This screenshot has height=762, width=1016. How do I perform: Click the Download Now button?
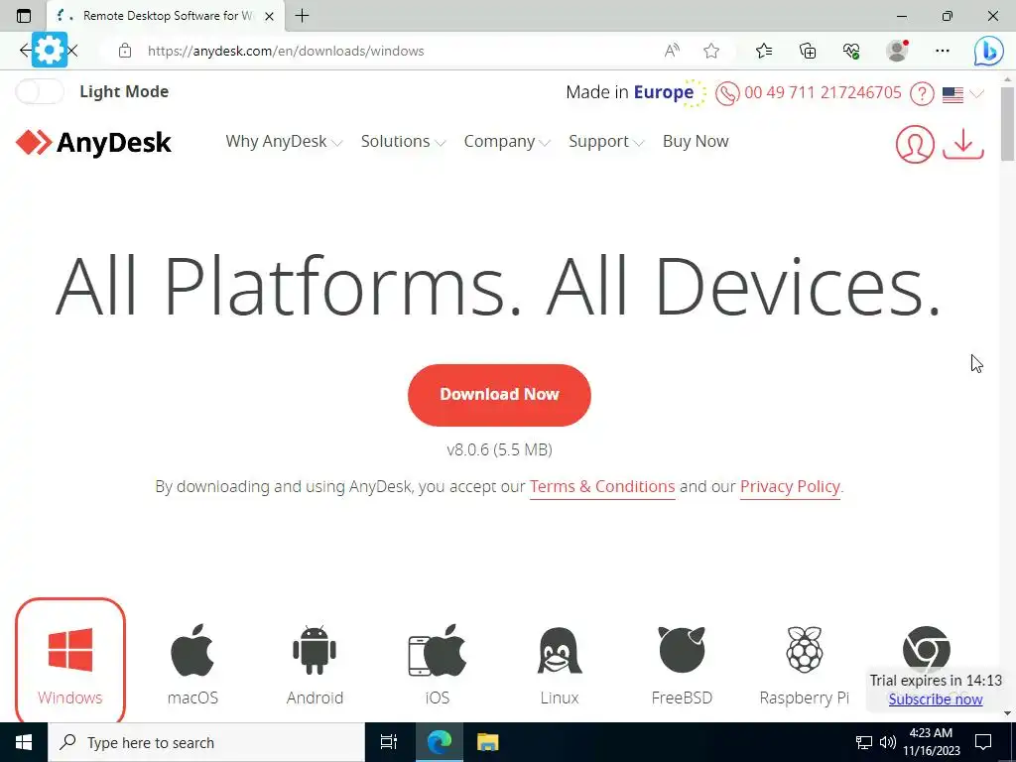(499, 395)
